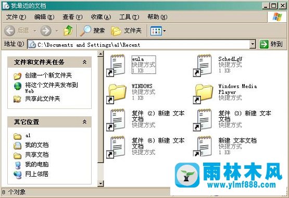This screenshot has height=198, width=289.
Task: Maximize the 我最近的文档 window
Action: click(x=274, y=6)
